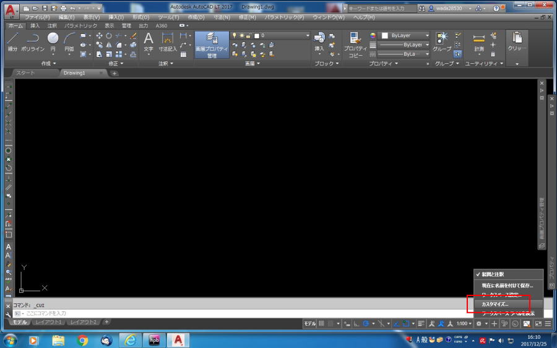Image resolution: width=557 pixels, height=348 pixels.
Task: Toggle object snap tracking in status bar
Action: click(x=397, y=323)
